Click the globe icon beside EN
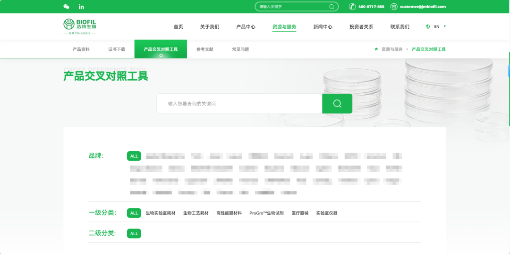The width and height of the screenshot is (510, 254). click(x=428, y=26)
